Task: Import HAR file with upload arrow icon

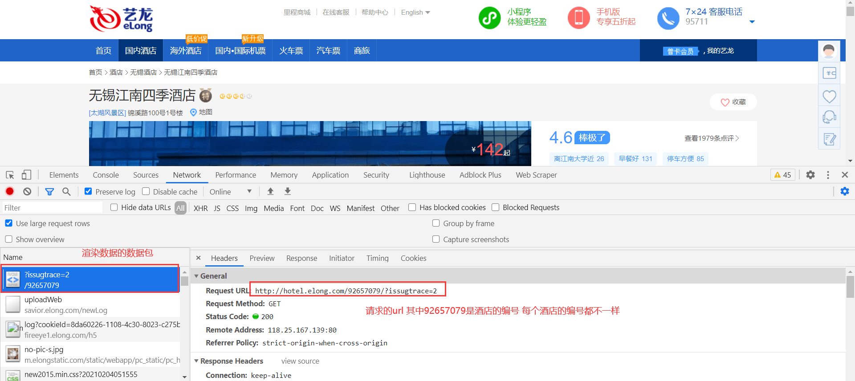Action: (270, 191)
